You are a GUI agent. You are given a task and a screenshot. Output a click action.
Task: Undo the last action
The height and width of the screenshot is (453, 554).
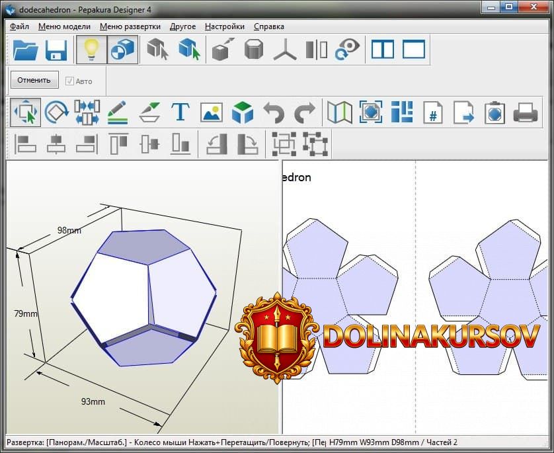274,112
